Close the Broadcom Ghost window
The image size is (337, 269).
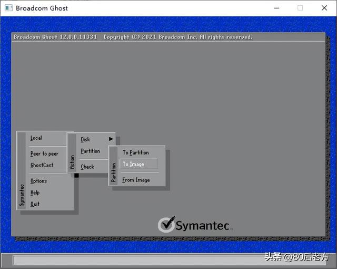point(324,8)
